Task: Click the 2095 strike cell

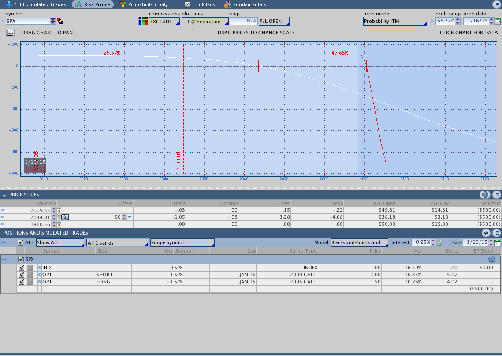Action: tap(280, 282)
